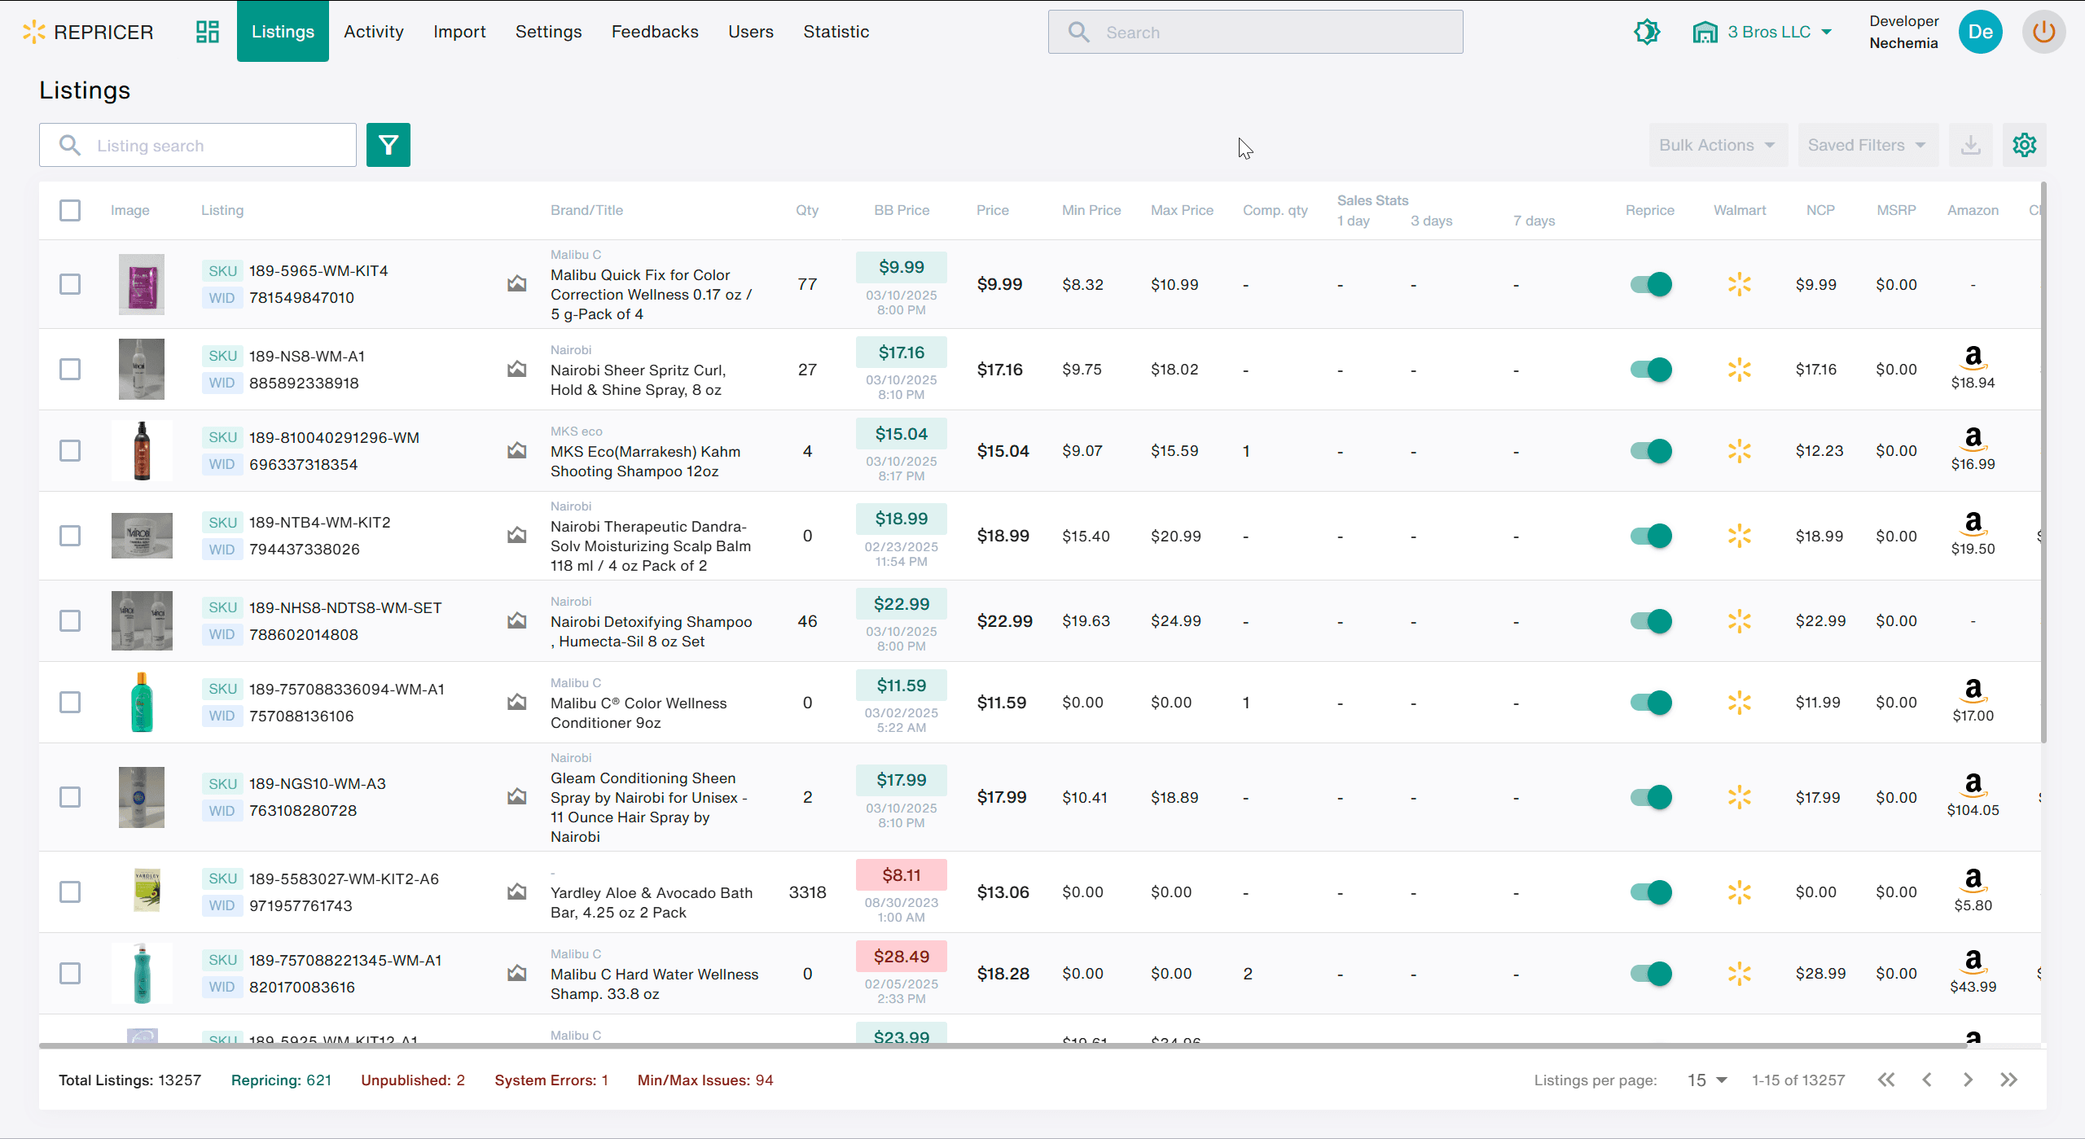Open the Saved Filters dropdown
Screen dimensions: 2085x1139
click(x=1868, y=145)
